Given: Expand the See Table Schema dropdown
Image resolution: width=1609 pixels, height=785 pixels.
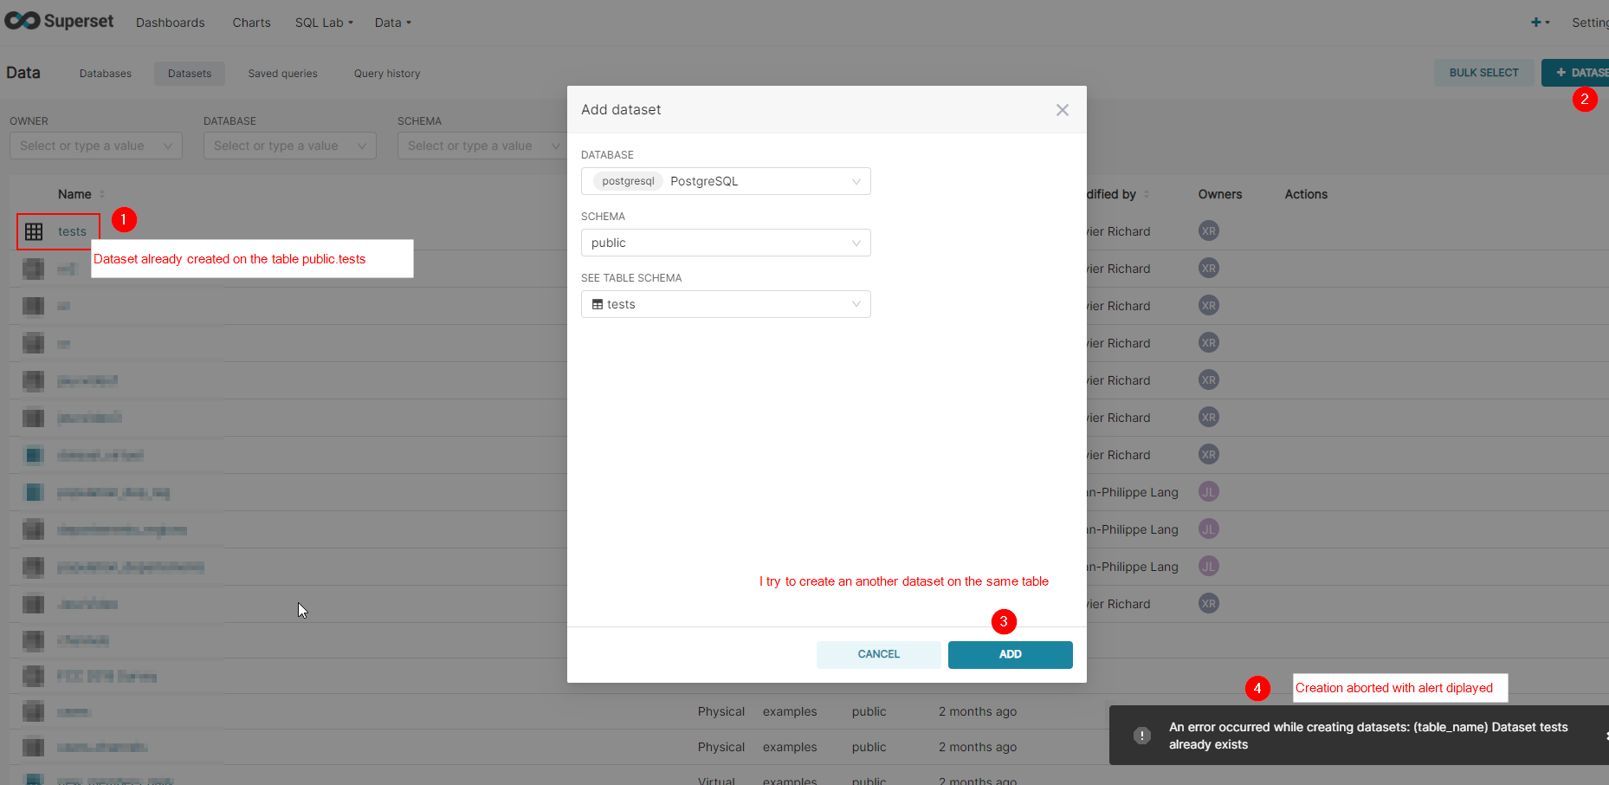Looking at the screenshot, I should 856,304.
